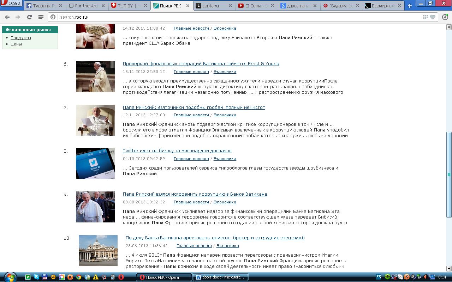Open article about Ernst & Young Vatican audit

(201, 64)
